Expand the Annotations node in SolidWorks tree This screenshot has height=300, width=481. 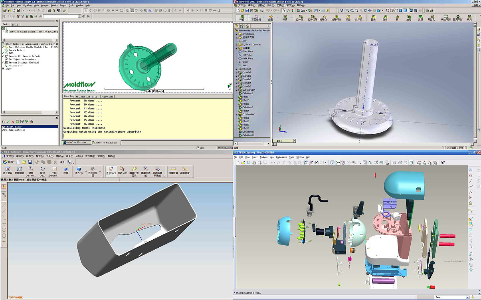coord(236,34)
